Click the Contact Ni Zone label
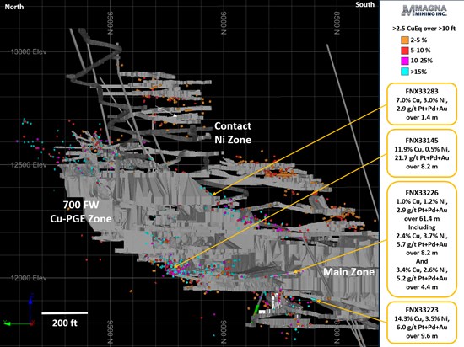The image size is (464, 347). point(233,133)
